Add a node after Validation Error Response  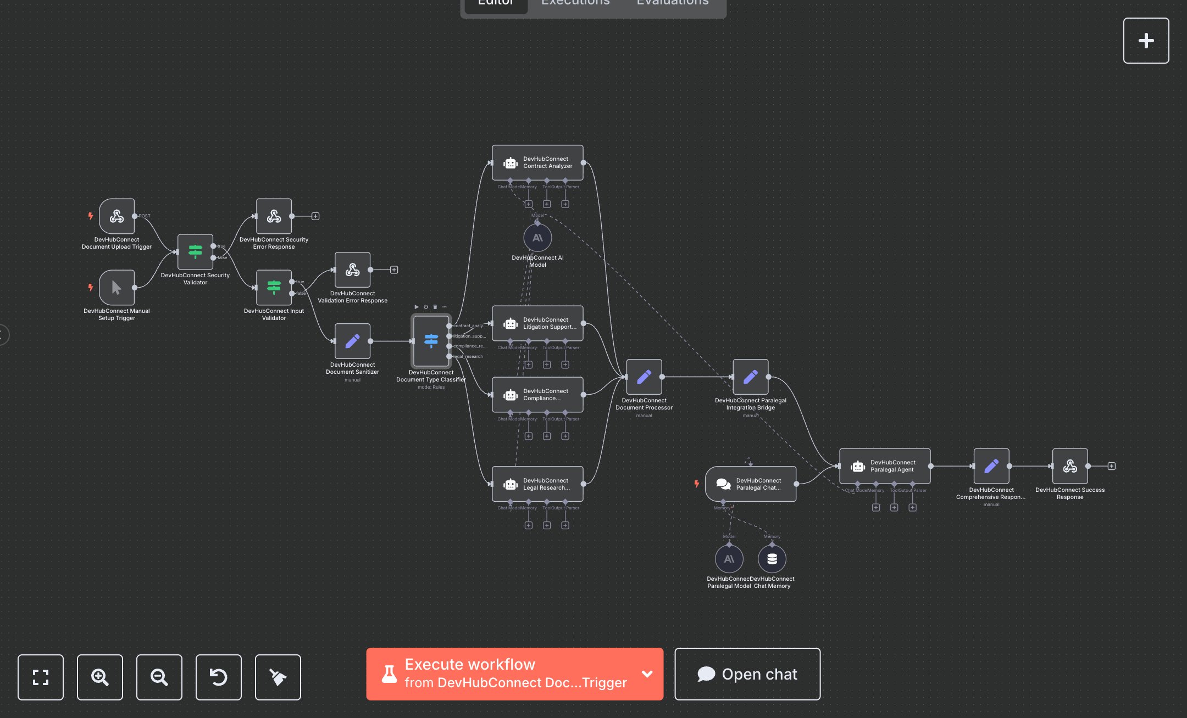[394, 270]
